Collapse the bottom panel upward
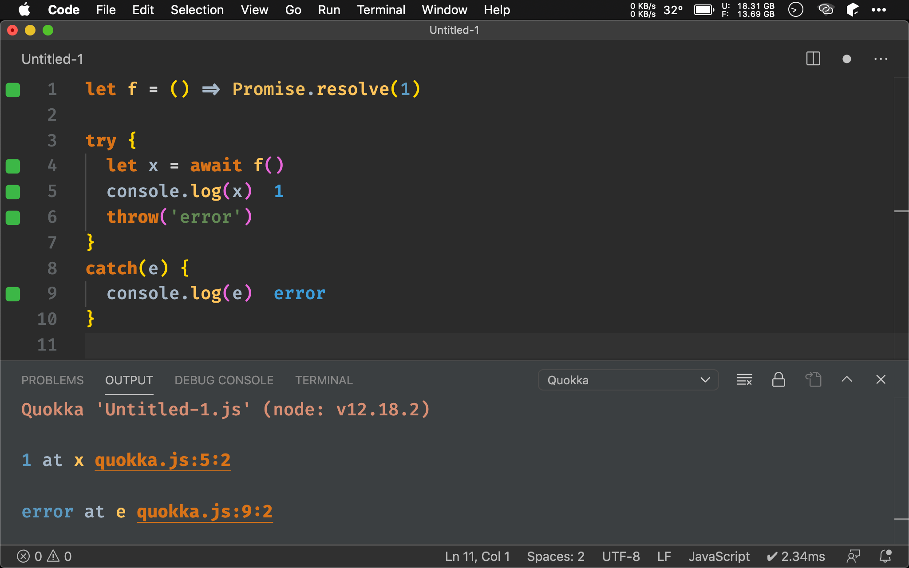The image size is (909, 568). click(847, 379)
